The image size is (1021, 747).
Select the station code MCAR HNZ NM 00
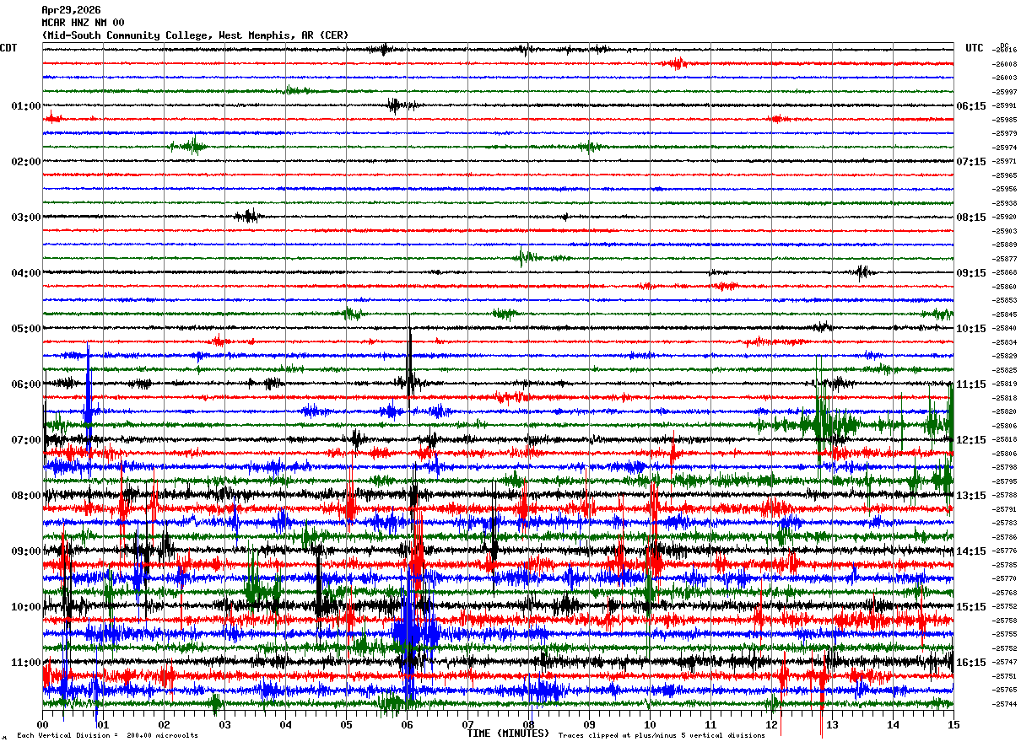pos(83,23)
